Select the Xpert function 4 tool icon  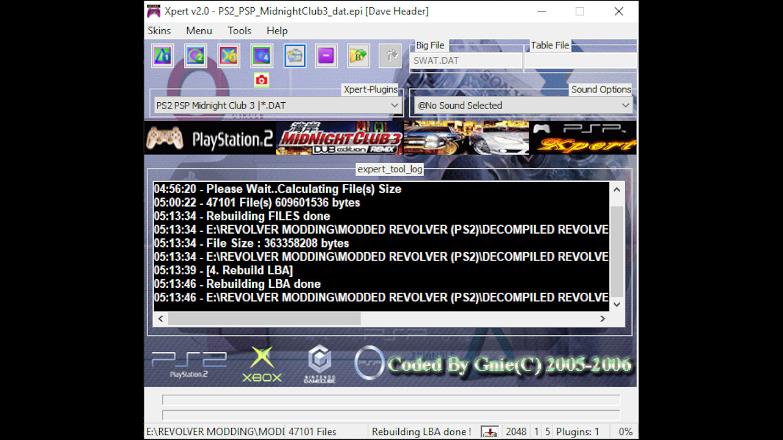261,56
